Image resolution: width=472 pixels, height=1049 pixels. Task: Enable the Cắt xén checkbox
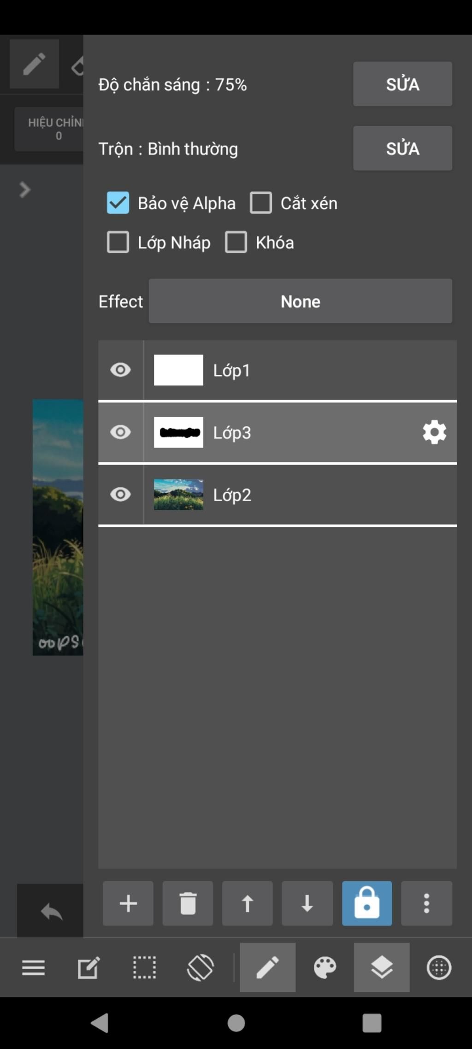(x=261, y=203)
